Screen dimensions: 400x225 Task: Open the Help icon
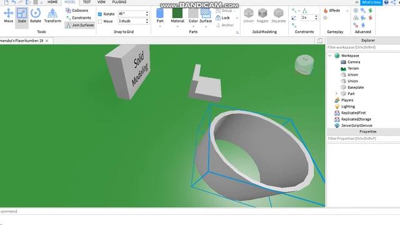click(x=386, y=2)
